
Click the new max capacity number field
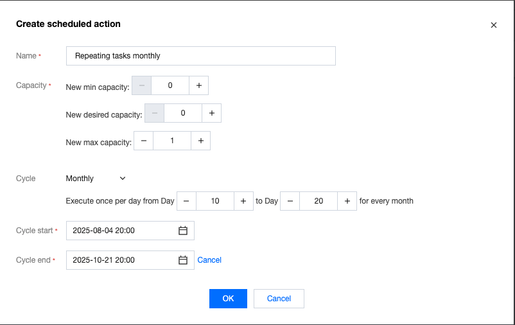(172, 141)
